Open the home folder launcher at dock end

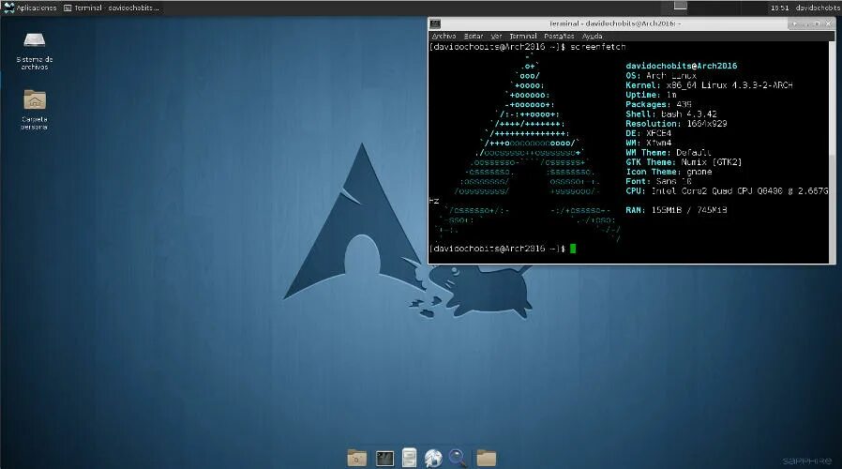(486, 458)
